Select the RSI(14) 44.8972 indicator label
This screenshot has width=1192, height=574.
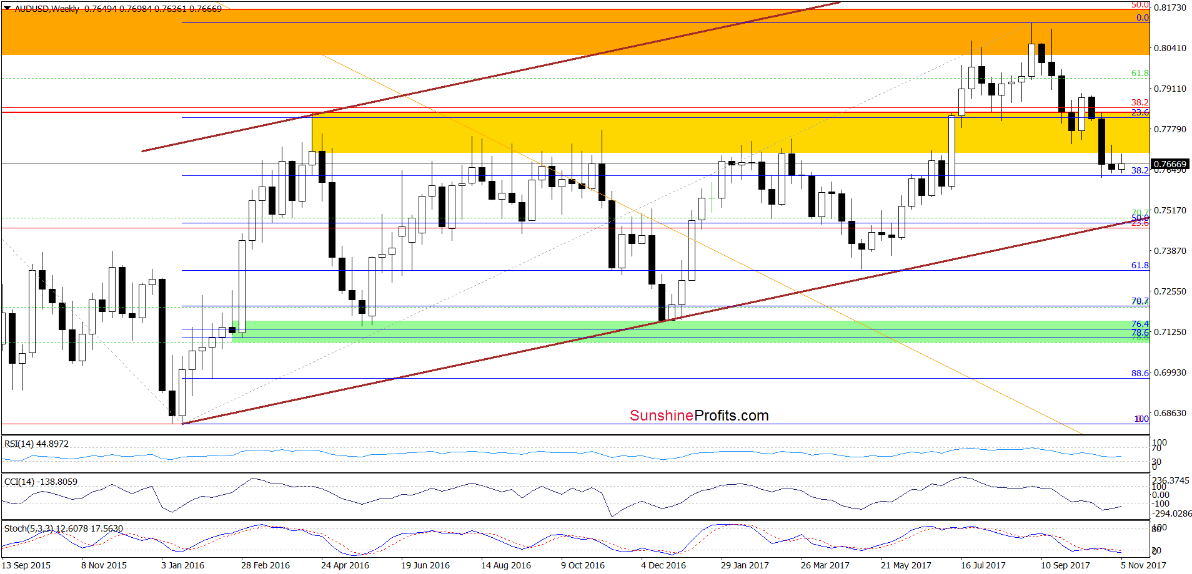click(36, 444)
